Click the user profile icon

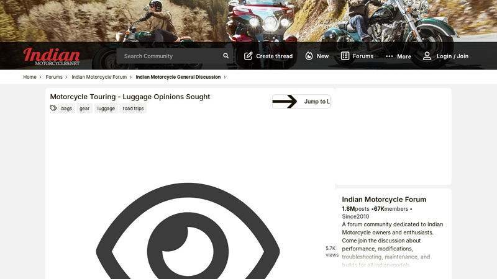click(427, 56)
